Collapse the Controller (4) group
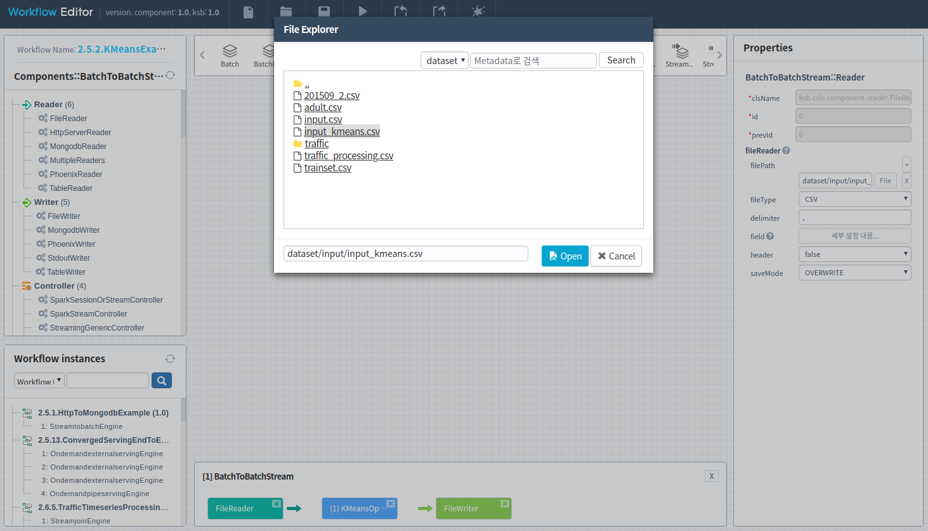 [27, 286]
